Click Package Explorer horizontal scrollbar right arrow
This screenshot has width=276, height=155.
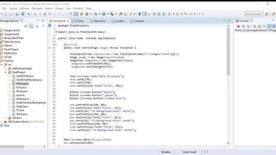click(x=44, y=146)
